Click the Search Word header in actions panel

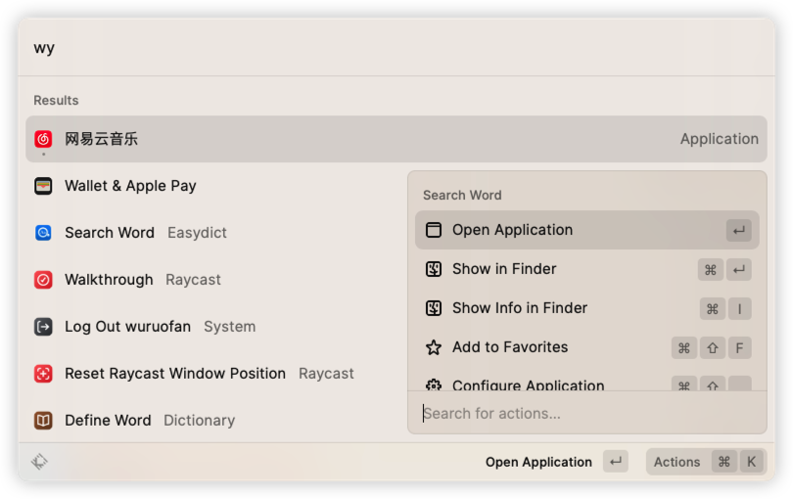pos(462,195)
